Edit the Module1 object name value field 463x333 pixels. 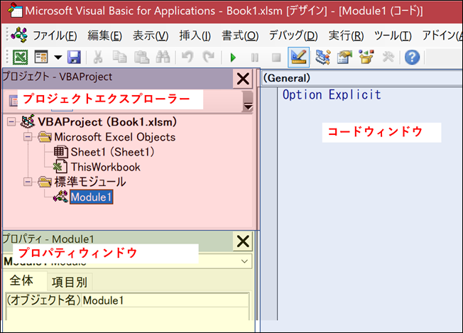165,300
